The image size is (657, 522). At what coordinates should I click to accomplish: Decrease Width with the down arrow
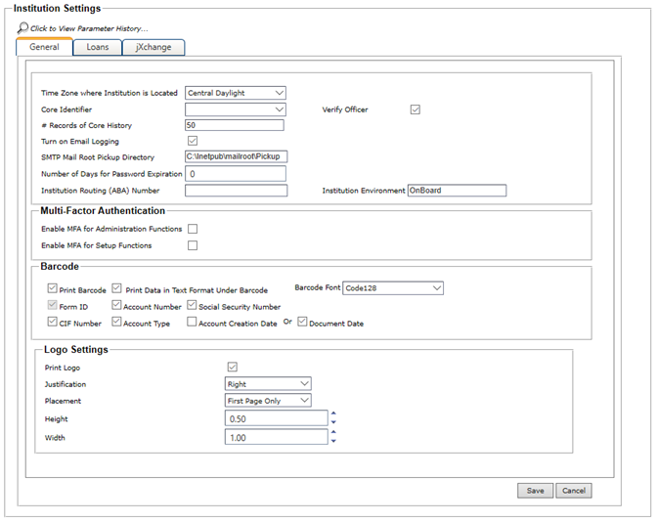click(x=334, y=441)
